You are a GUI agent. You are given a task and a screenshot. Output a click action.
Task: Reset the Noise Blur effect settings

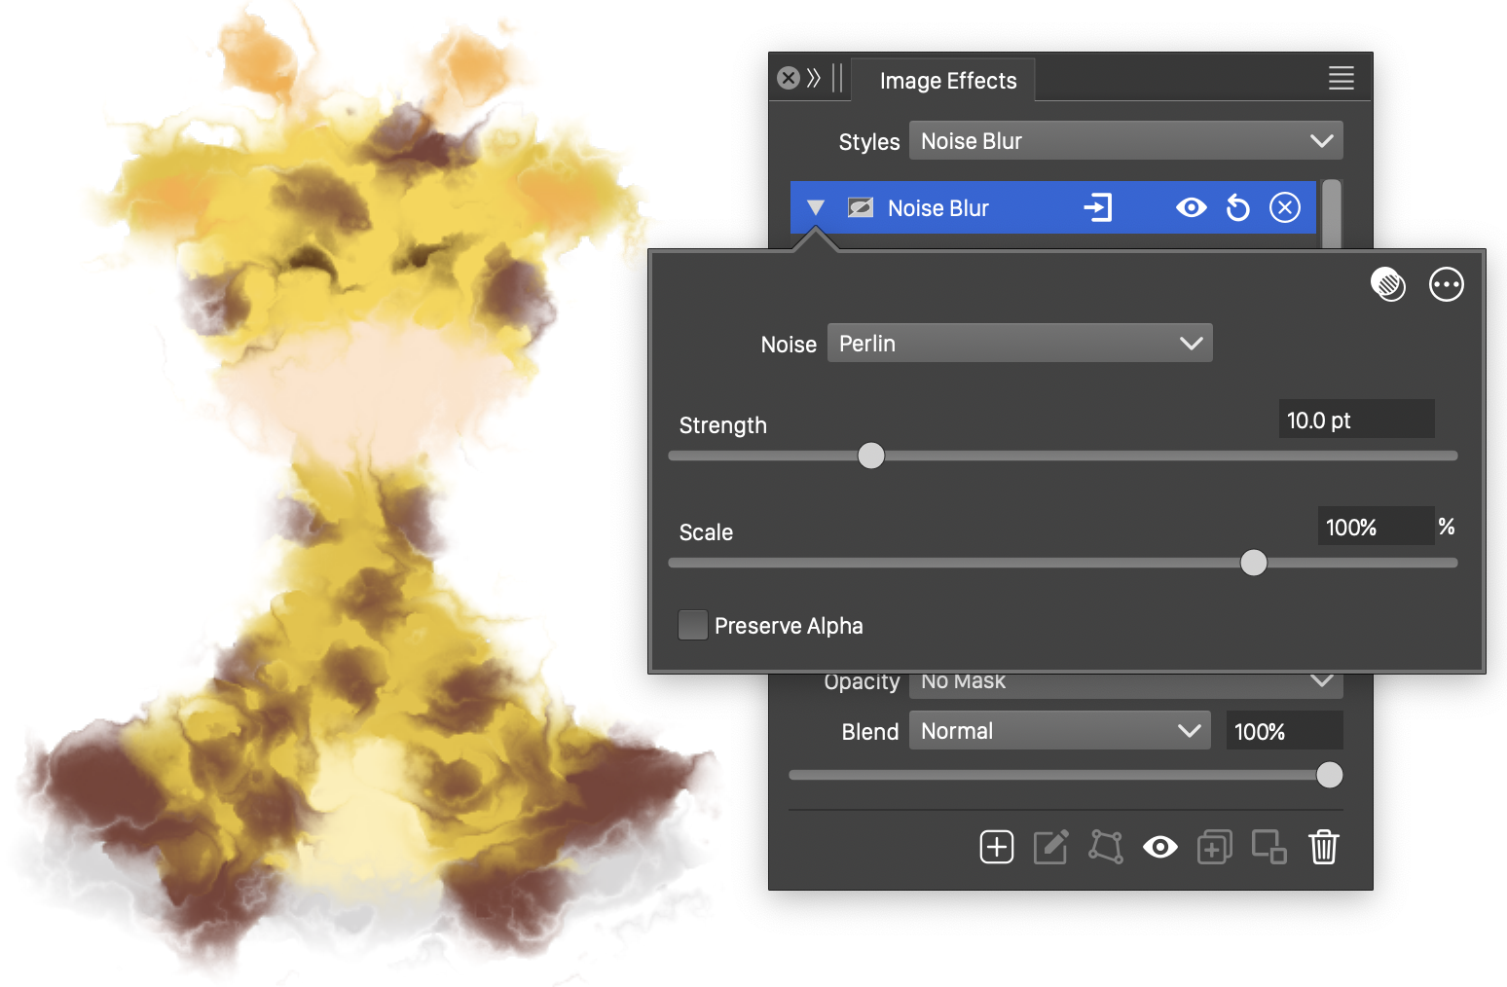coord(1237,208)
